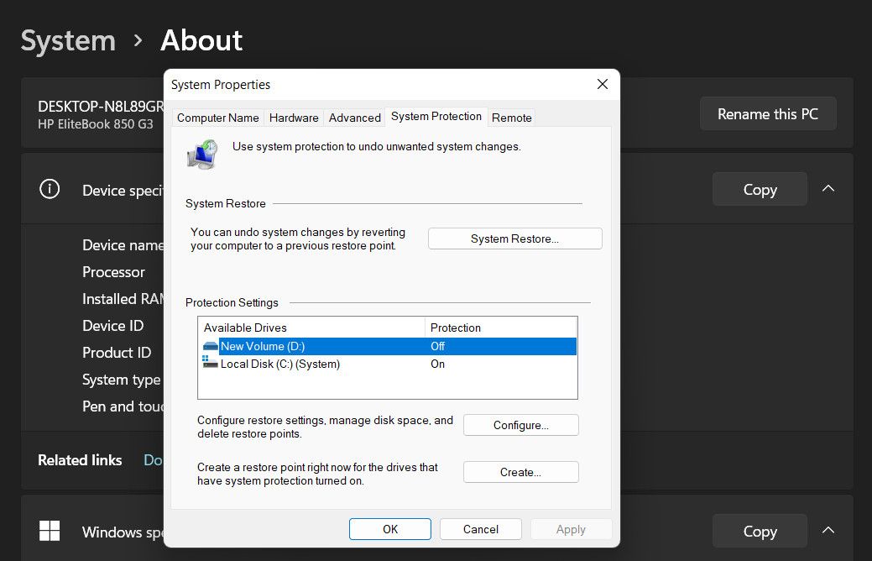Screen dimensions: 872x561
Task: Create a restore point now
Action: (520, 472)
